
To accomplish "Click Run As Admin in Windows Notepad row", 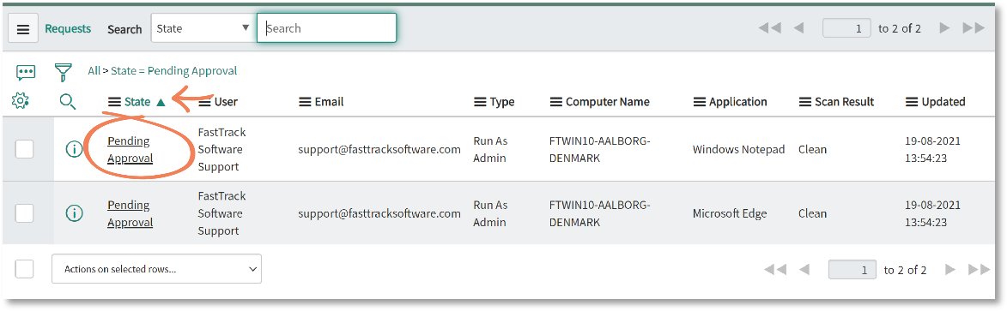I will click(x=490, y=149).
